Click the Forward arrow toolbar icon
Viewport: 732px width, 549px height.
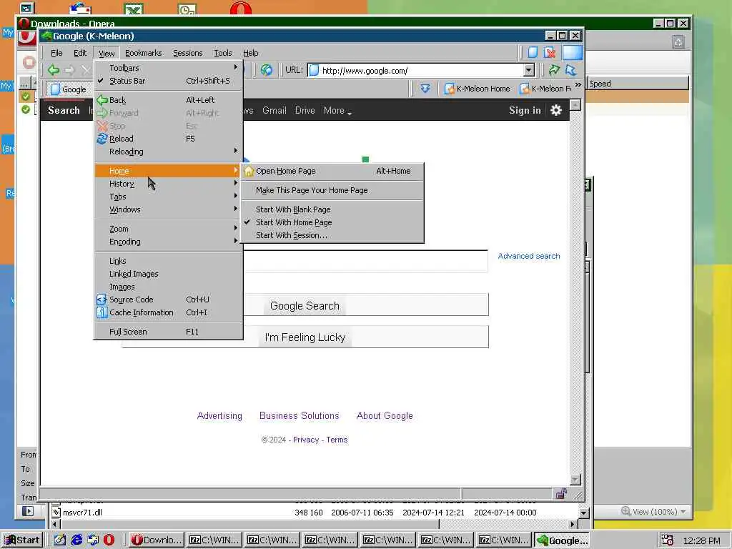pyautogui.click(x=69, y=70)
